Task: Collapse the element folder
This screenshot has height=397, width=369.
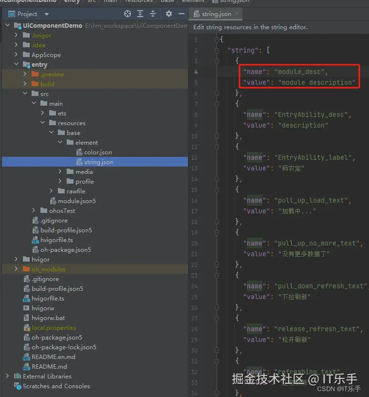Action: tap(60, 142)
